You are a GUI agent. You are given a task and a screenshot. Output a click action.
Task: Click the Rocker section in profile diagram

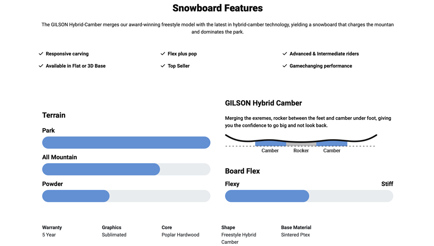coord(301,145)
